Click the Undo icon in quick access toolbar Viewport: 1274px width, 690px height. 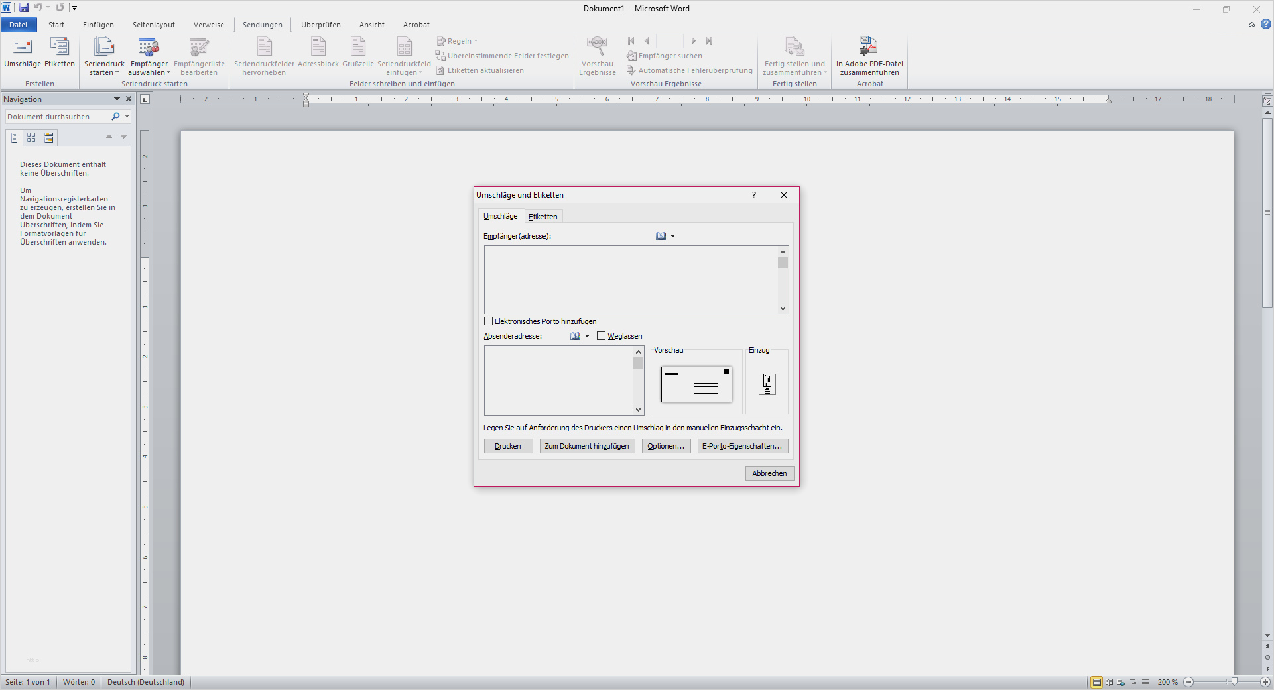pos(38,8)
